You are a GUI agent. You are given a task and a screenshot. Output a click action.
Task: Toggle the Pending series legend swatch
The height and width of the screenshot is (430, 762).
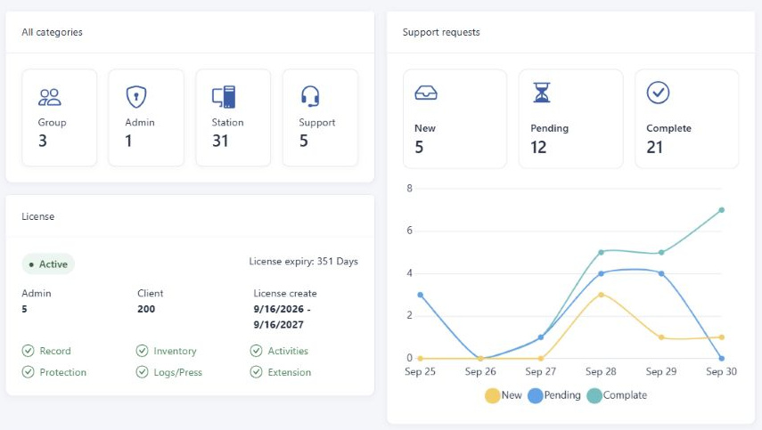(x=535, y=395)
